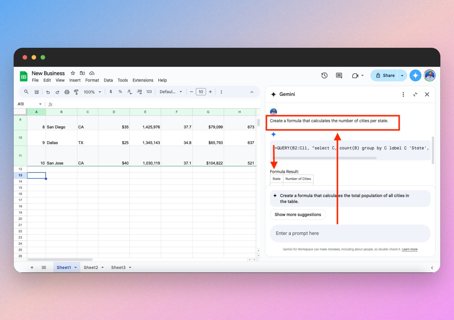Open toolbar more options three dots
Image resolution: width=454 pixels, height=320 pixels.
(x=221, y=92)
